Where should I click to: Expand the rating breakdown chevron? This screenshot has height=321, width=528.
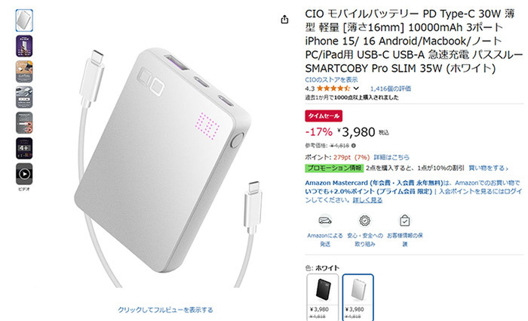[356, 88]
